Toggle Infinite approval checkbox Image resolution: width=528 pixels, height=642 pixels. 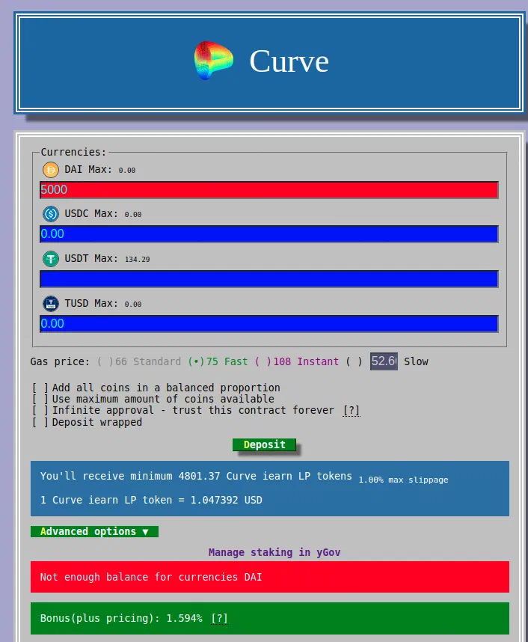[40, 410]
